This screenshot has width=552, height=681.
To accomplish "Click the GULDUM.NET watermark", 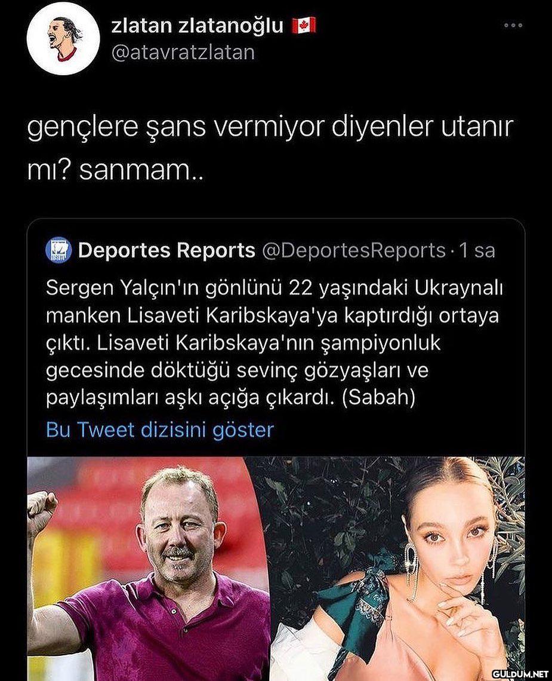I will (x=520, y=673).
